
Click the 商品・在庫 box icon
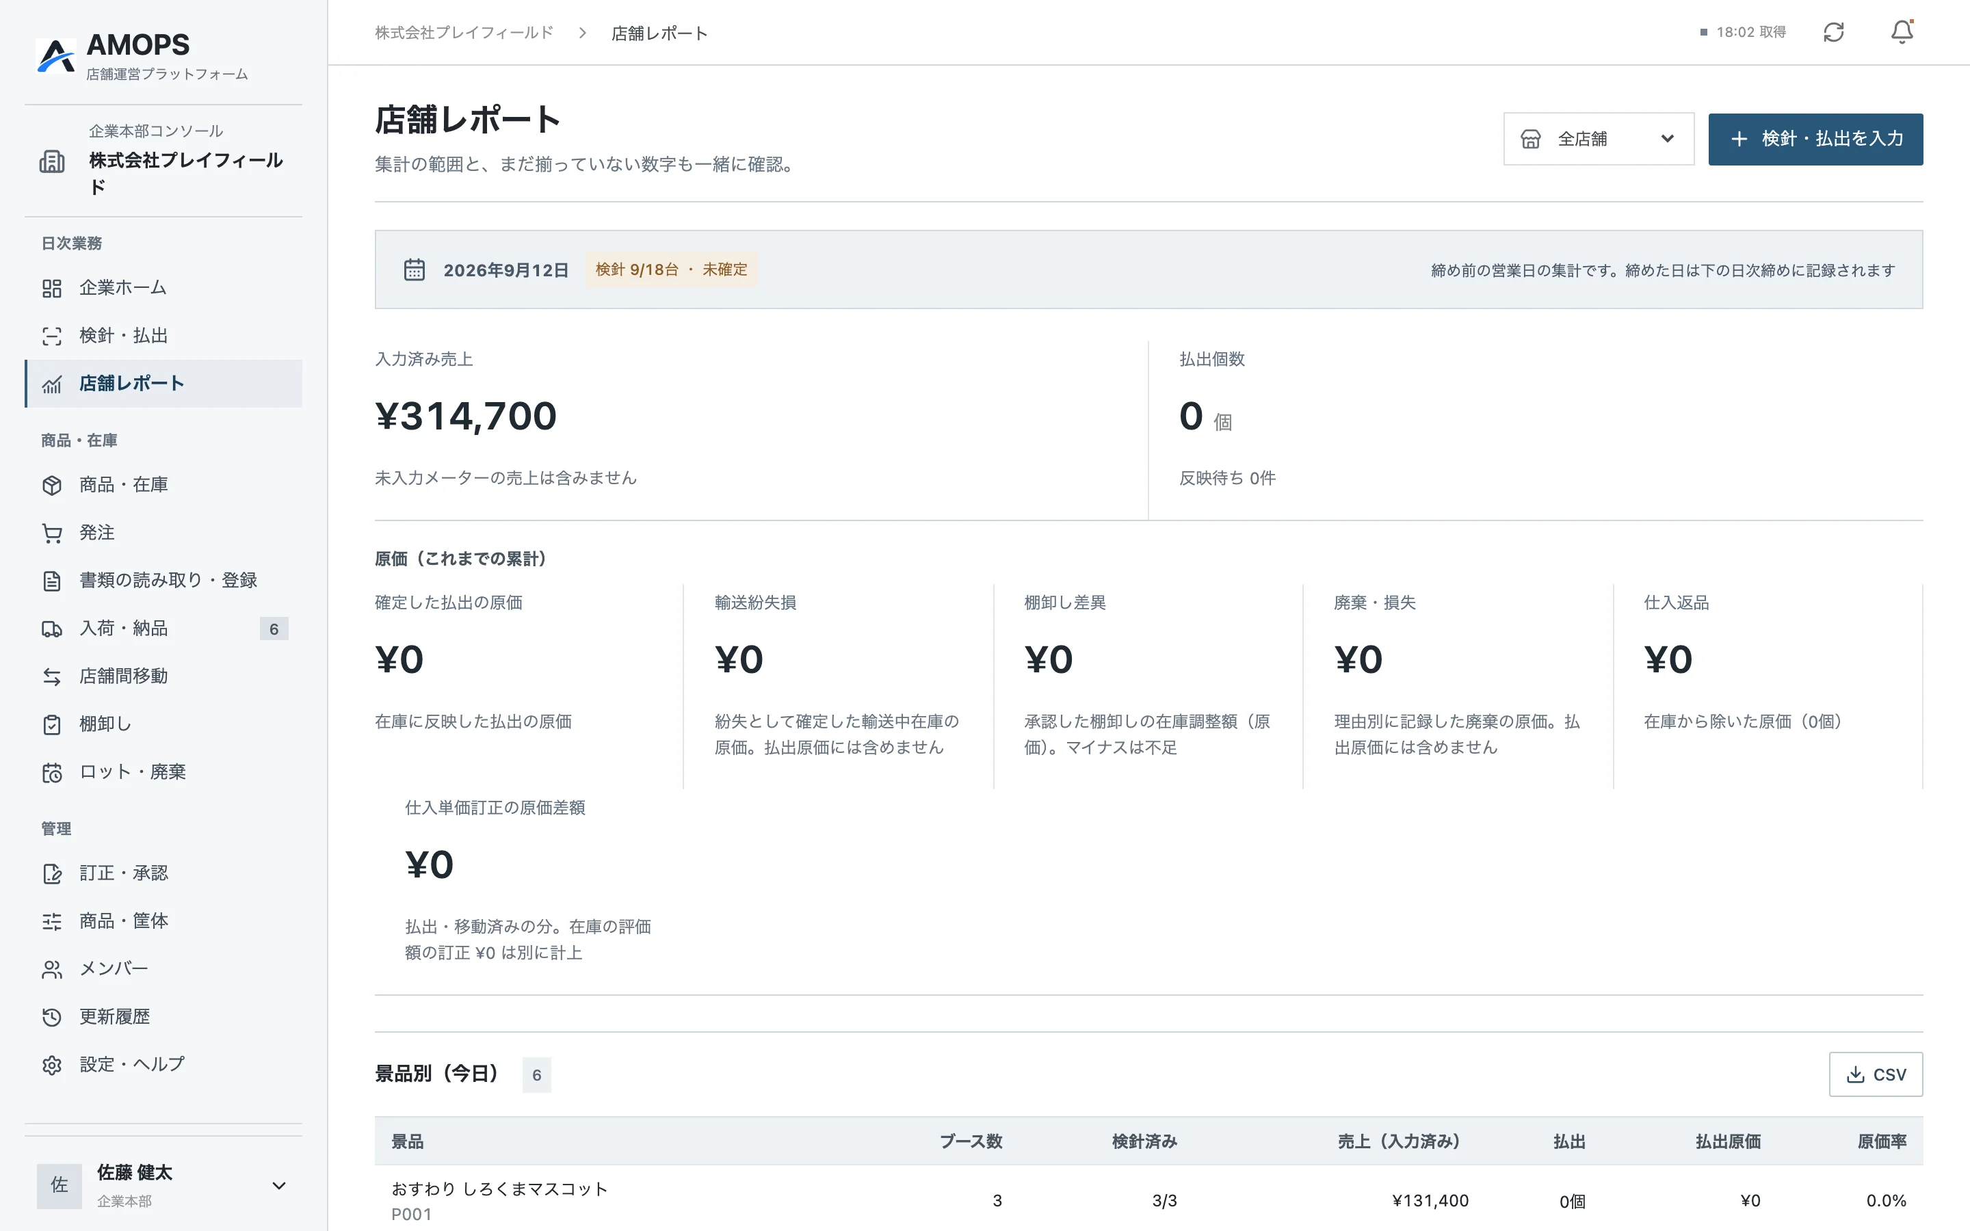(x=52, y=486)
